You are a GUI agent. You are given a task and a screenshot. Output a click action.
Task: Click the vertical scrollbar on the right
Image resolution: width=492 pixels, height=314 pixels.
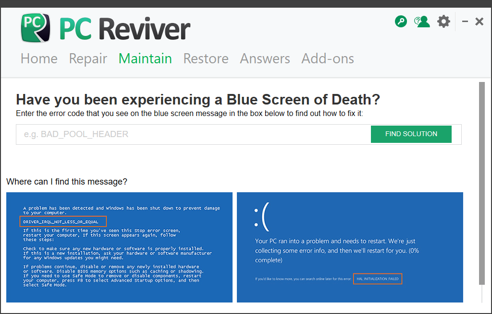[x=481, y=183]
